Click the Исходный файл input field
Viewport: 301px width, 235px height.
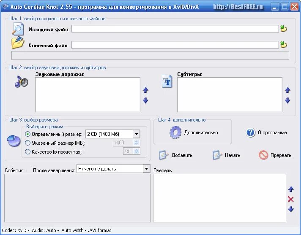click(175, 29)
